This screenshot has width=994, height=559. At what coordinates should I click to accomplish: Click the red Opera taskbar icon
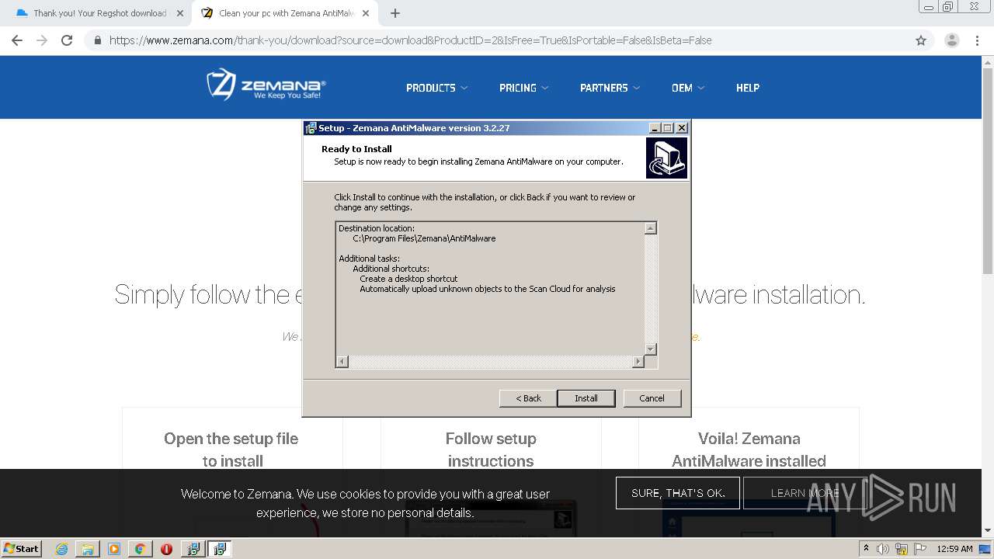[x=166, y=549]
